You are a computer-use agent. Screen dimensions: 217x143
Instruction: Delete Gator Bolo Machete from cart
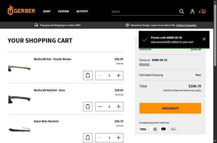click(88, 138)
